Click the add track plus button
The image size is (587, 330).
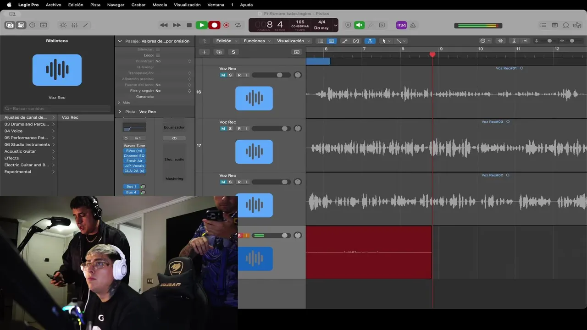pos(204,52)
